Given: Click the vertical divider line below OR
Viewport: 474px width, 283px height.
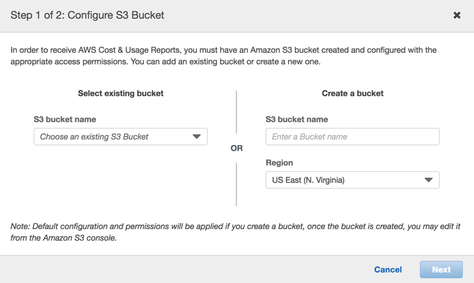Looking at the screenshot, I should [x=236, y=184].
